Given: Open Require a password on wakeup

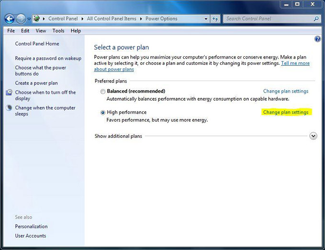Looking at the screenshot, I should pyautogui.click(x=48, y=58).
